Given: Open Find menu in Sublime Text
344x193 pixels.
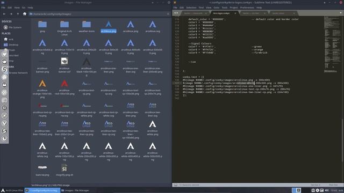Looking at the screenshot, I should pyautogui.click(x=201, y=8).
